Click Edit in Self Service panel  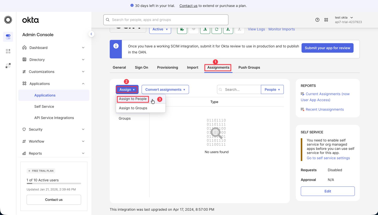327,191
